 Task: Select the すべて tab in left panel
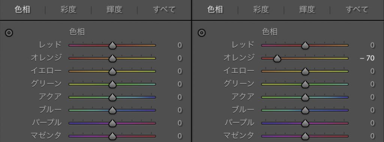click(164, 9)
